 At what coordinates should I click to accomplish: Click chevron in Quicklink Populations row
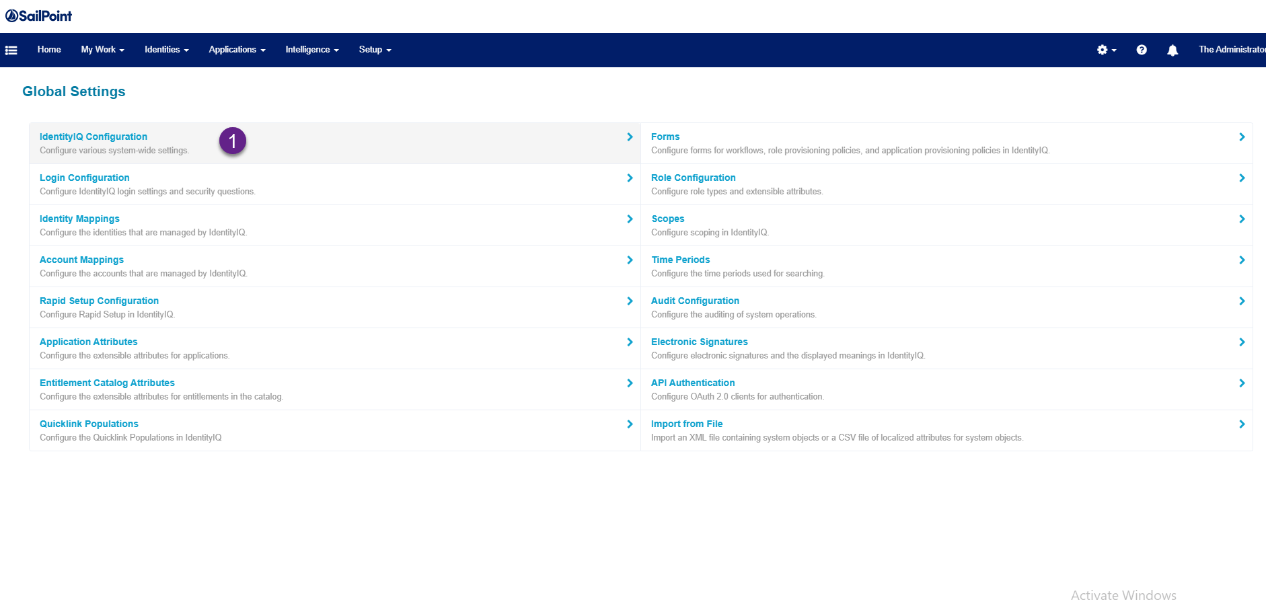(630, 424)
